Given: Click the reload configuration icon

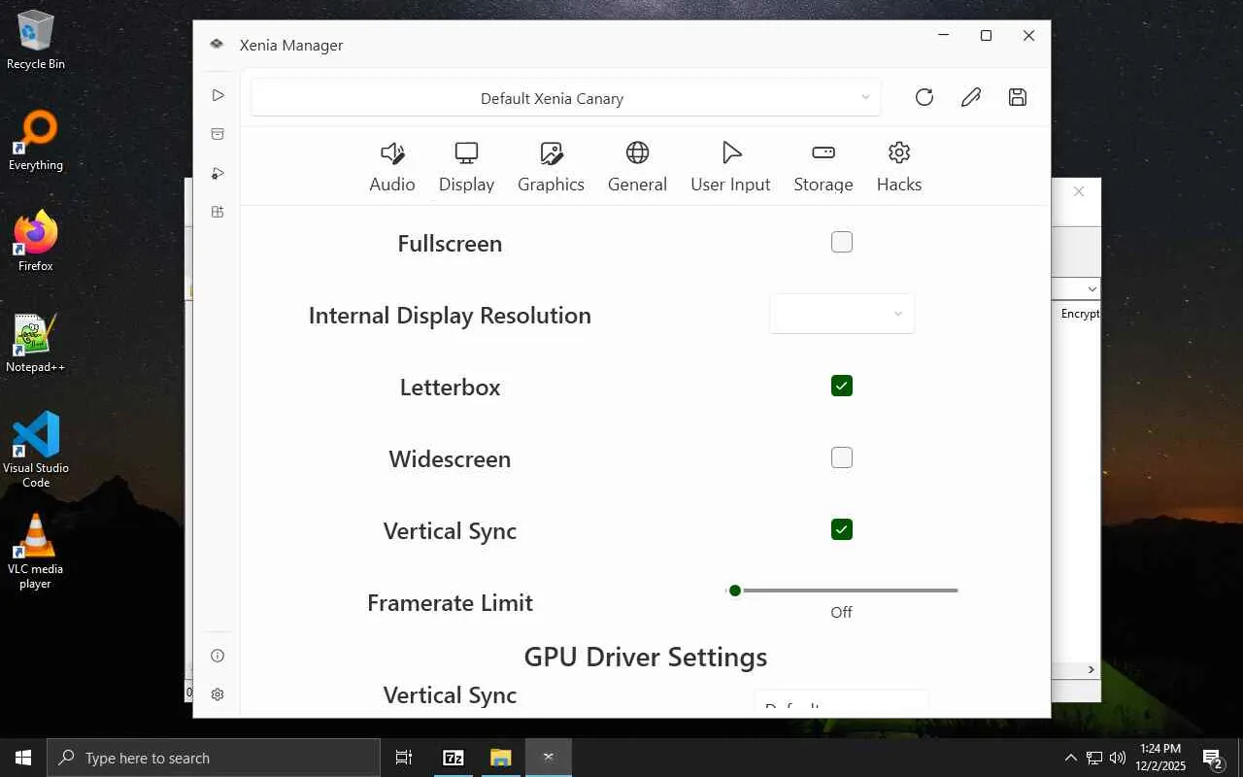Looking at the screenshot, I should (924, 97).
